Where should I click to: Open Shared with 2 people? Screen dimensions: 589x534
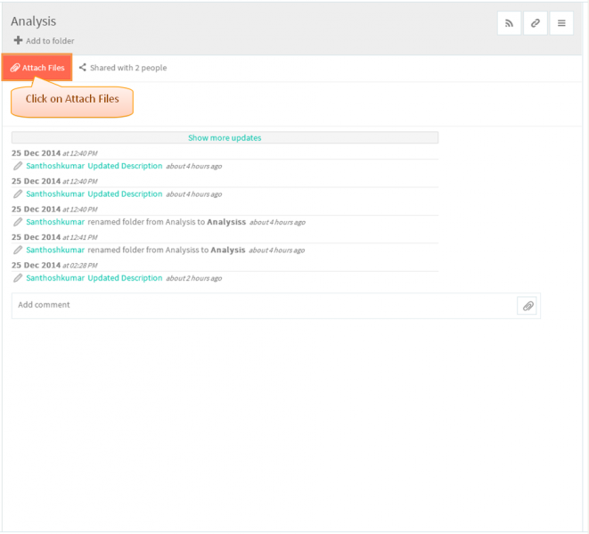(x=128, y=68)
